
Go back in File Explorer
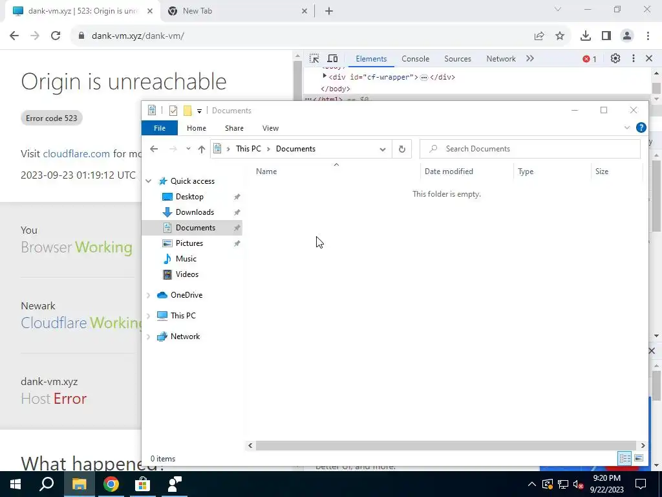(154, 149)
